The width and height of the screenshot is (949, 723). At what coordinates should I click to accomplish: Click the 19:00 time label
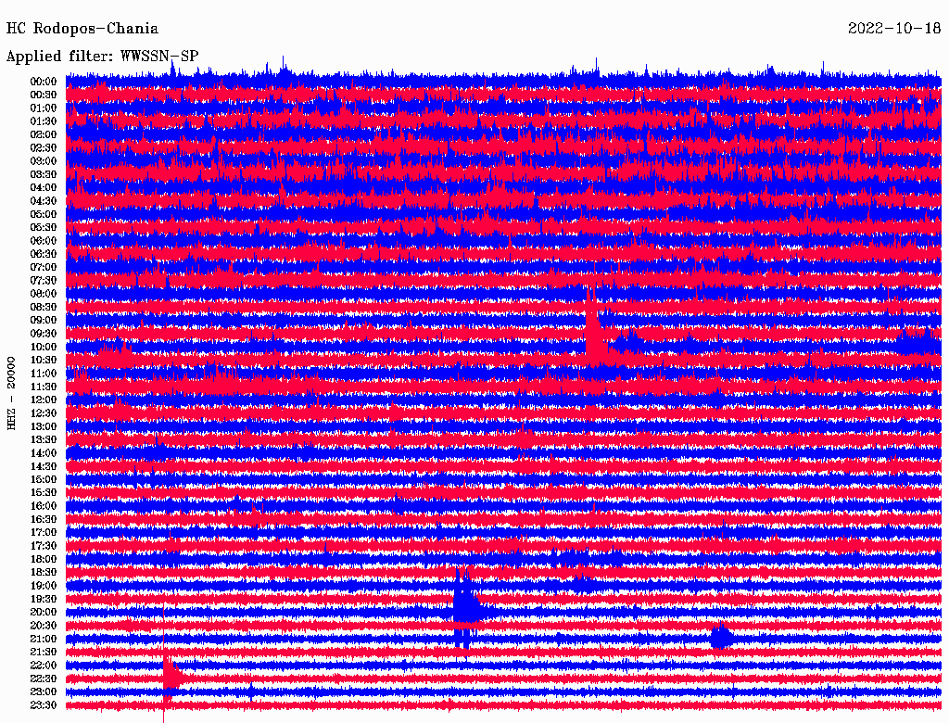[x=44, y=586]
